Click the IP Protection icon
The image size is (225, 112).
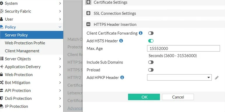pyautogui.click(x=1, y=106)
